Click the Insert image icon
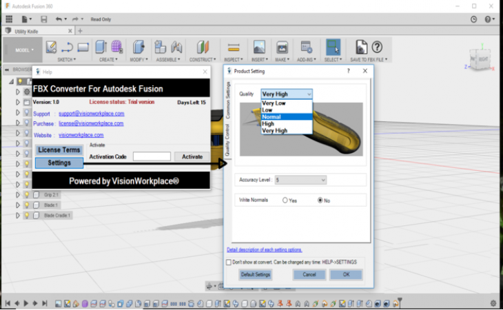503x310 pixels. (259, 47)
